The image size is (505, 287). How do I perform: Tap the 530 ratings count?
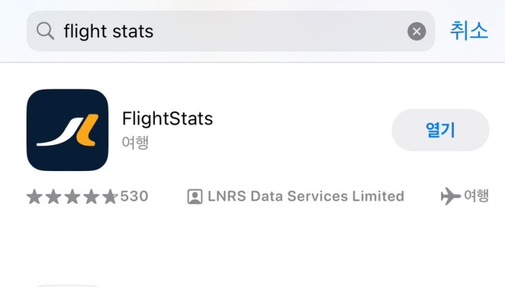(134, 197)
